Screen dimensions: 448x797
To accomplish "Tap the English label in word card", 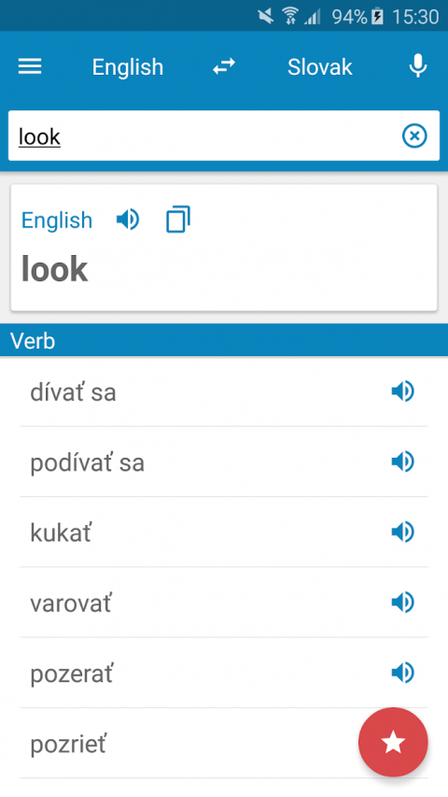I will [57, 221].
